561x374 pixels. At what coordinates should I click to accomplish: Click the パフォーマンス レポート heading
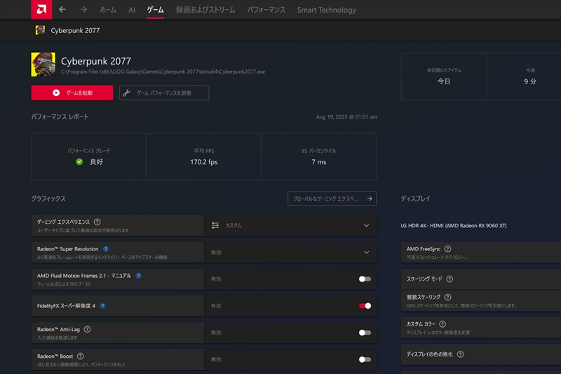click(60, 116)
